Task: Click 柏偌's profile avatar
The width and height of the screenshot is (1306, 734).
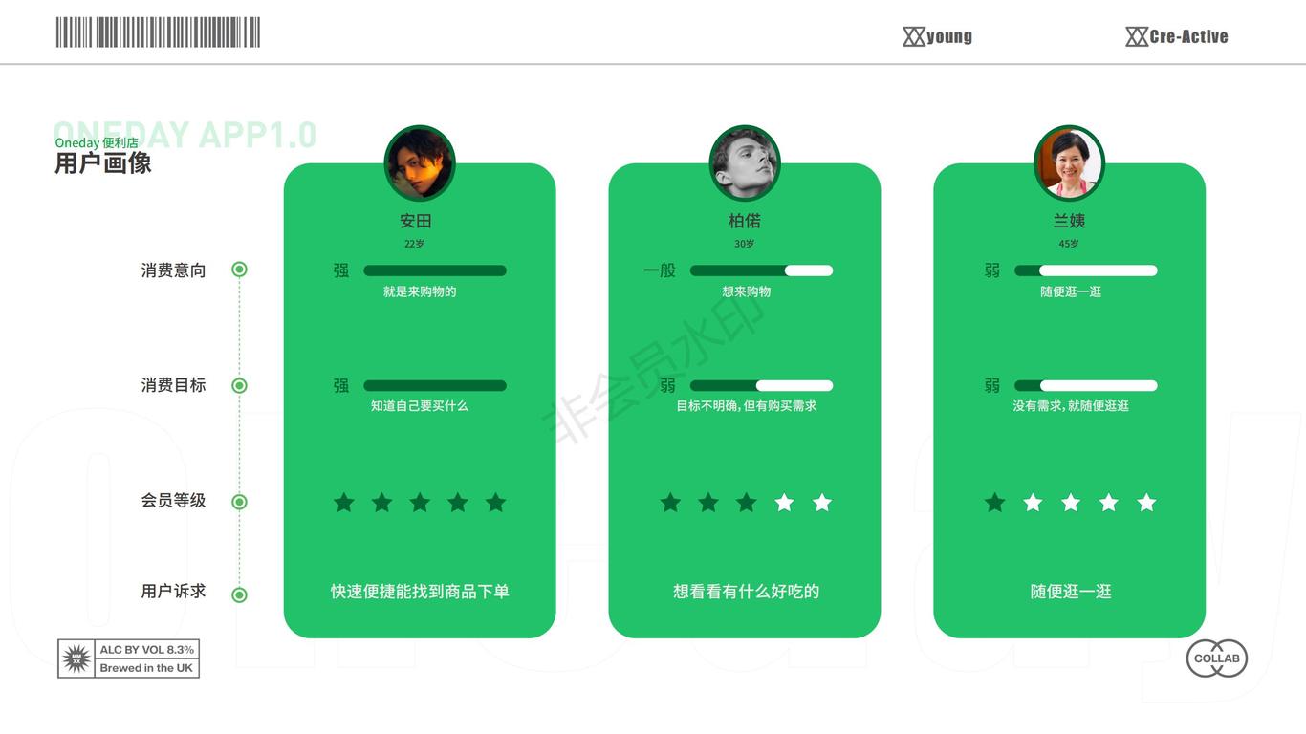Action: (x=745, y=162)
